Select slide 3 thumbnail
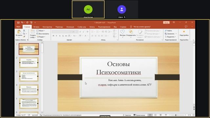The height and width of the screenshot is (118, 210). (x=29, y=76)
